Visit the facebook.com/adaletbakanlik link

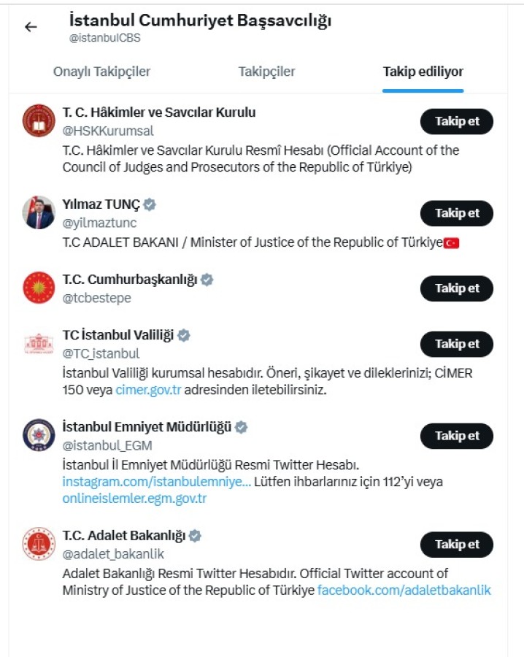404,590
